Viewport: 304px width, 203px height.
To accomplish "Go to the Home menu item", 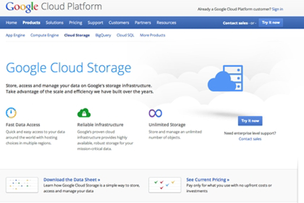I will (11, 23).
